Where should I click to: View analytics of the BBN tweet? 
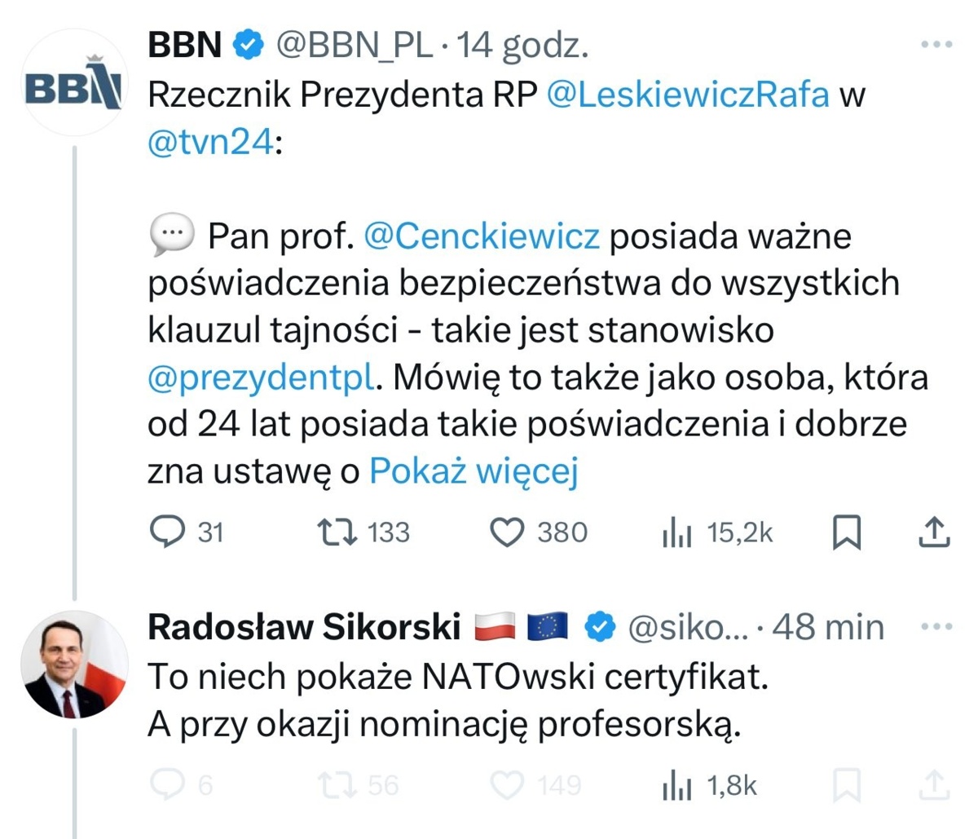pos(677,533)
